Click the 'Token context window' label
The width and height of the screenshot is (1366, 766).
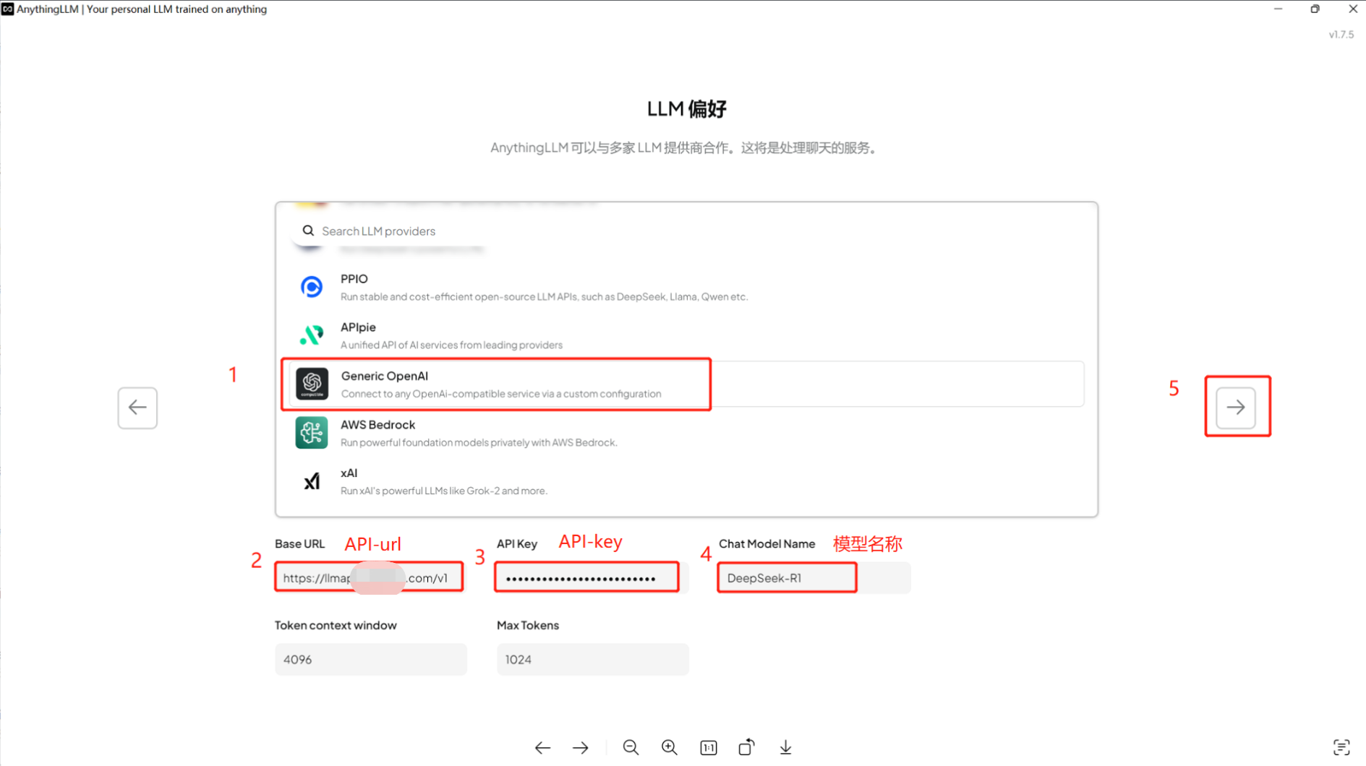click(336, 625)
